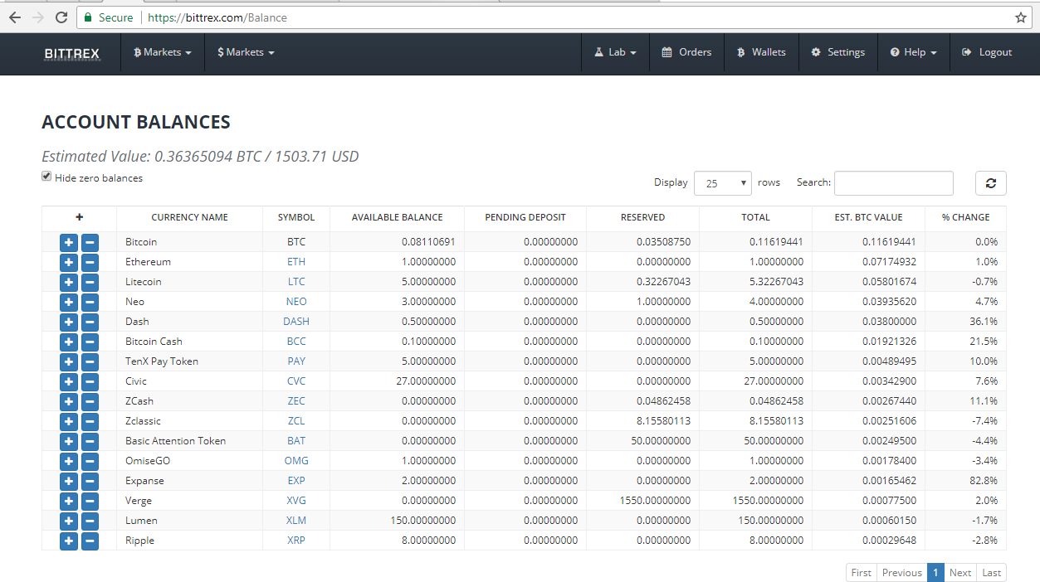Screen dimensions: 1040x582
Task: Click the refresh balances icon button
Action: point(991,183)
